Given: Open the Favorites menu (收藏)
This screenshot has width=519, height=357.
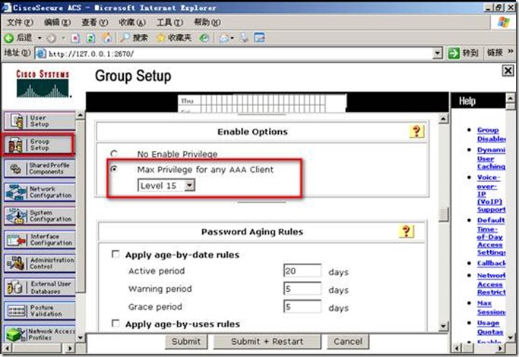Looking at the screenshot, I should pyautogui.click(x=132, y=23).
